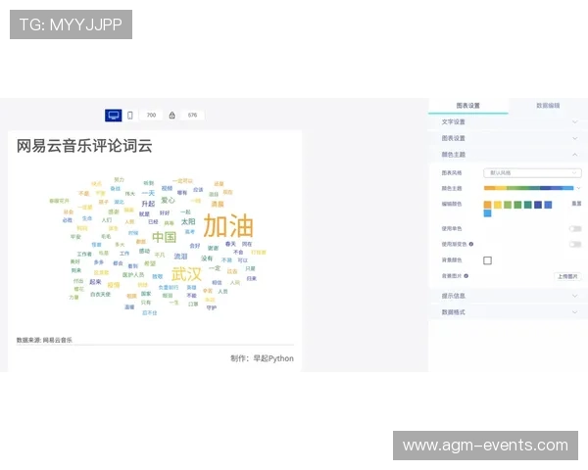588x470 pixels.
Task: Toggle the 使用渐变色 switch
Action: pyautogui.click(x=575, y=245)
